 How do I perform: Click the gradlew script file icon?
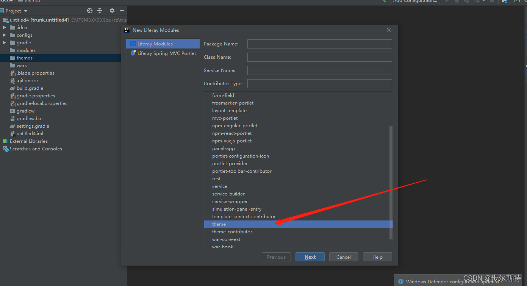point(13,111)
